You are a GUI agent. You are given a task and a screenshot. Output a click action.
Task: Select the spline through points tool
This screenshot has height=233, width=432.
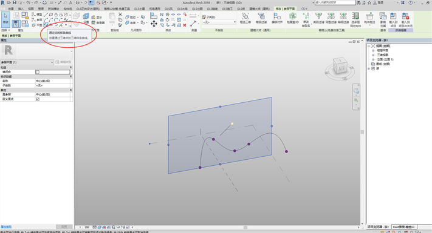(x=46, y=25)
